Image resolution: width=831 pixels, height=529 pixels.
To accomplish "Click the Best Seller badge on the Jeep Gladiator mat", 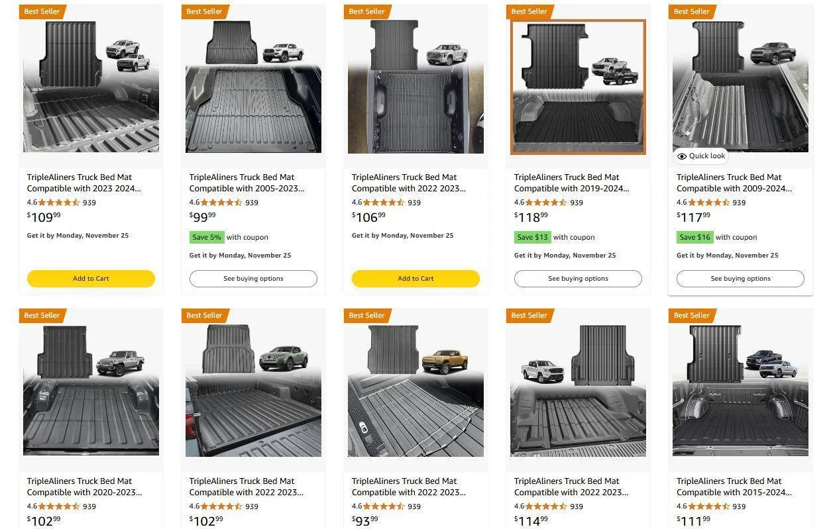I will tap(41, 315).
